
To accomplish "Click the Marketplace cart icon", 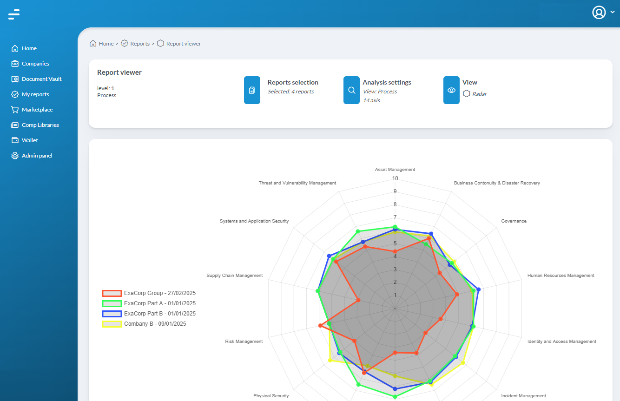I will pyautogui.click(x=15, y=110).
